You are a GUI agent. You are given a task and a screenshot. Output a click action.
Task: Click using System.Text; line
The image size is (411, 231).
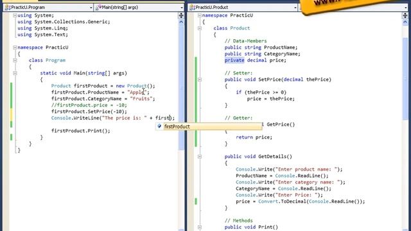click(43, 35)
